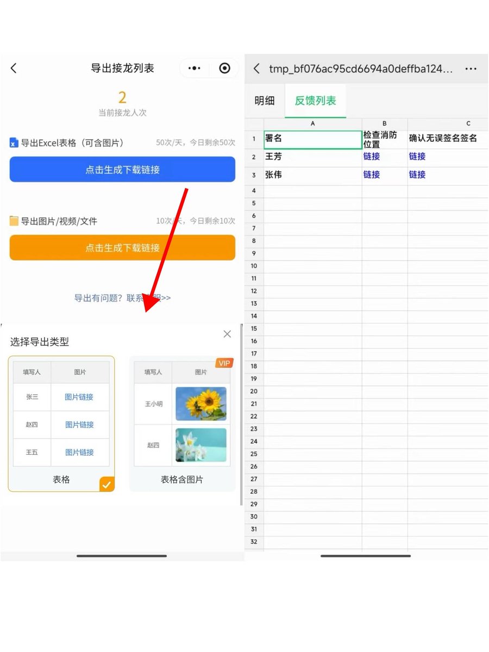Viewport: 489px width, 652px height.
Task: Click the export panel vertical scrollbar
Action: pos(241,415)
